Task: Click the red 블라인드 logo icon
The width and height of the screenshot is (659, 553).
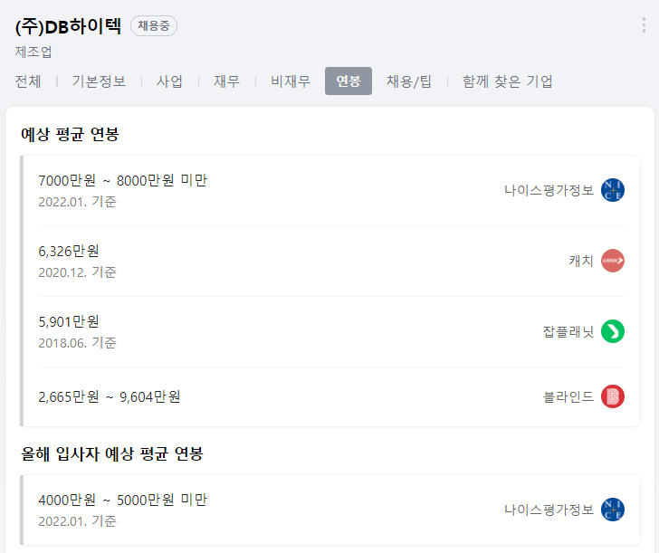Action: tap(612, 396)
